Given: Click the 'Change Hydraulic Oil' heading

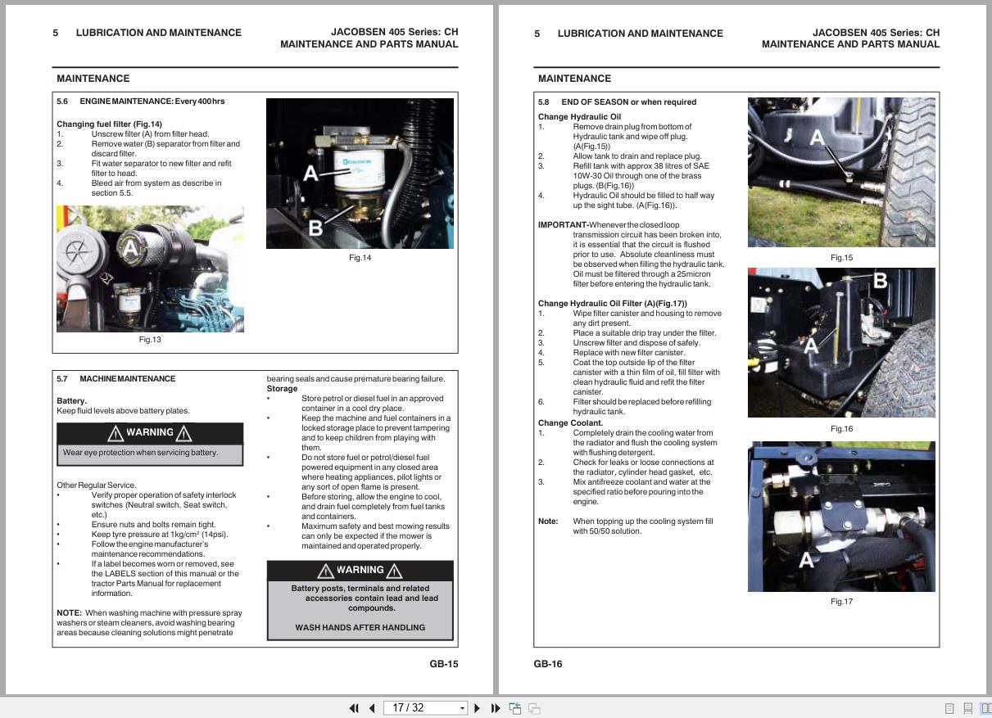Looking at the screenshot, I should tap(579, 117).
